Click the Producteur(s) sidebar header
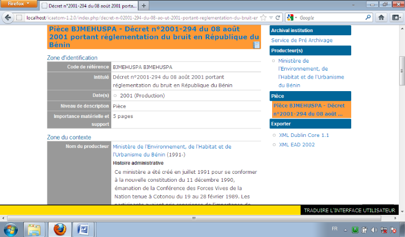The image size is (405, 237). pos(310,51)
